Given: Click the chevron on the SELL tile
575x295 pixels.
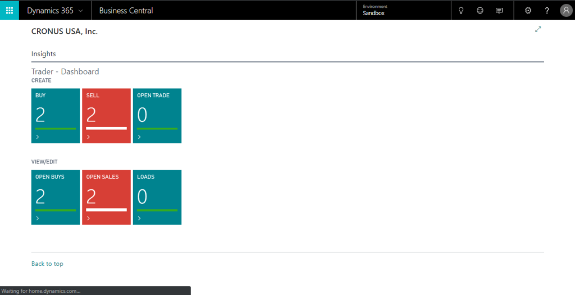Looking at the screenshot, I should point(88,137).
